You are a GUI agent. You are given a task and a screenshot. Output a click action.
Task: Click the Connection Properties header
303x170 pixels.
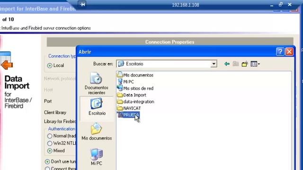pyautogui.click(x=170, y=42)
